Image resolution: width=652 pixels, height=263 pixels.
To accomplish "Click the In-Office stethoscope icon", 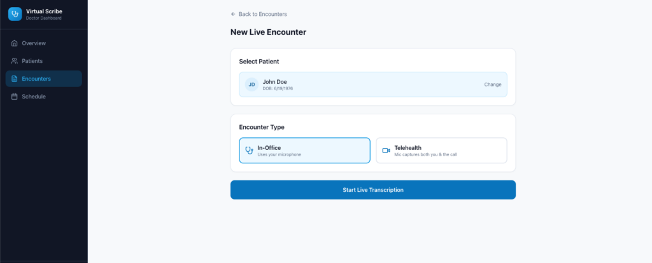I will click(250, 151).
